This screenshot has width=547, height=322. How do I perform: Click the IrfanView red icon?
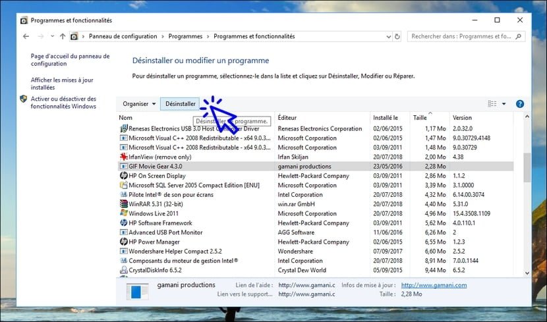click(x=123, y=157)
